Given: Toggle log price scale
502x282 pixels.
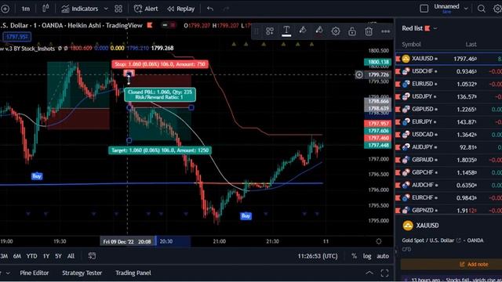Looking at the screenshot, I should (x=367, y=256).
